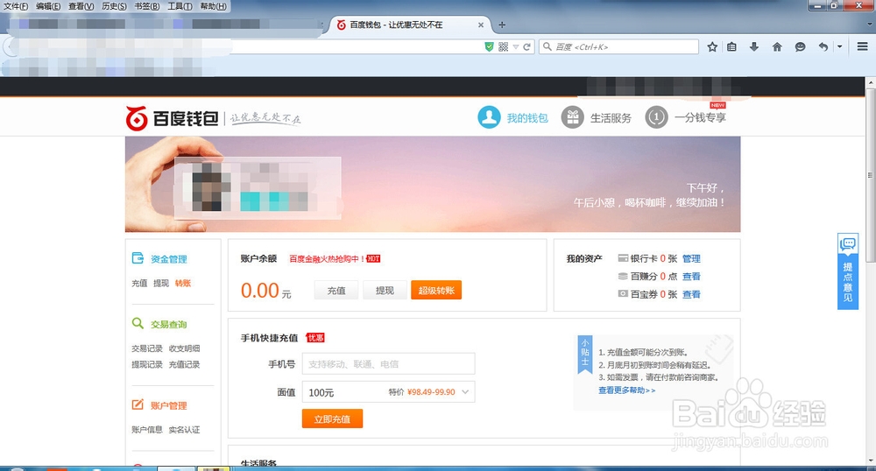Open the 帮助(H) menu
This screenshot has width=876, height=471.
pyautogui.click(x=213, y=7)
